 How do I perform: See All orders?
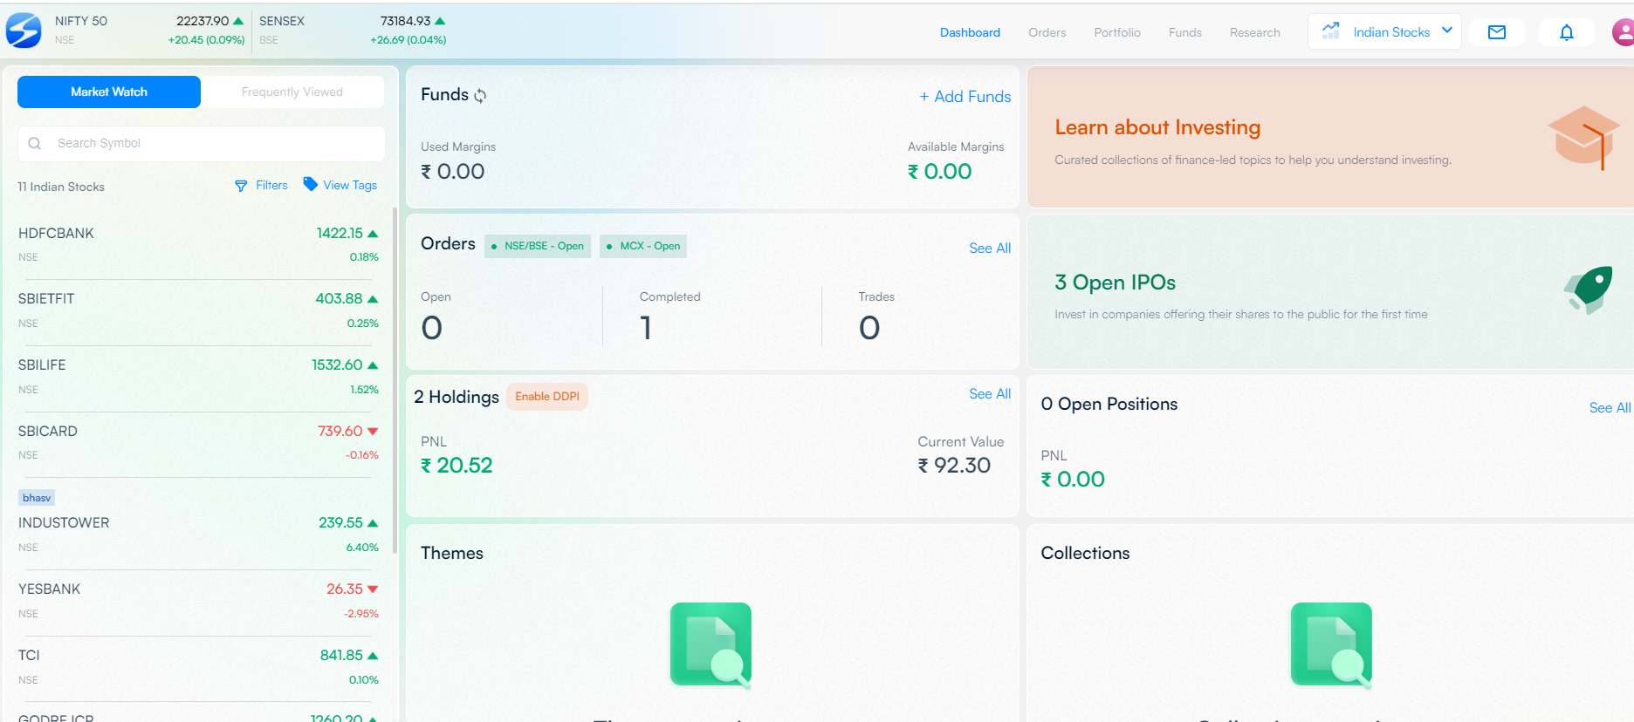990,249
